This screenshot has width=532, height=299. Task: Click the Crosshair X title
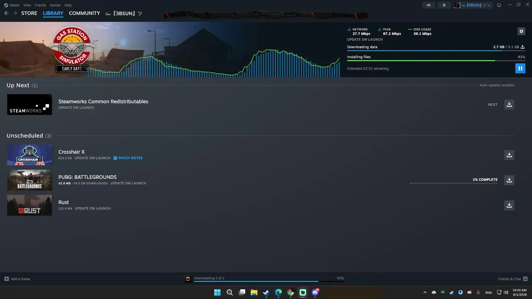click(71, 152)
